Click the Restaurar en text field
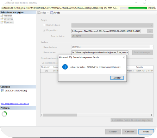 (x=100, y=53)
